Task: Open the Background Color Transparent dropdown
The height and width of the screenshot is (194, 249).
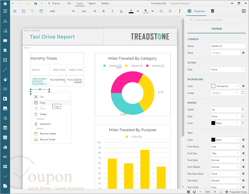Action: click(226, 86)
